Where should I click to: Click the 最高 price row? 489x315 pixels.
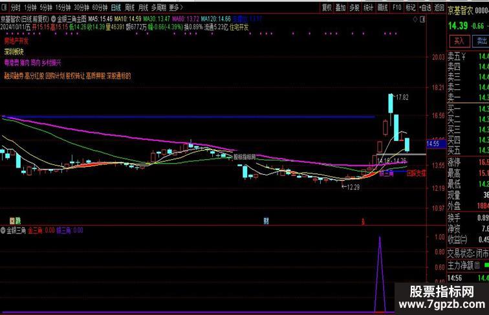coord(468,173)
